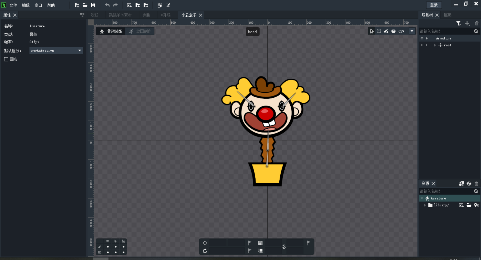Toggle bone selectable dot in filter grid
Screen dimensions: 481x260
[x=115, y=247]
